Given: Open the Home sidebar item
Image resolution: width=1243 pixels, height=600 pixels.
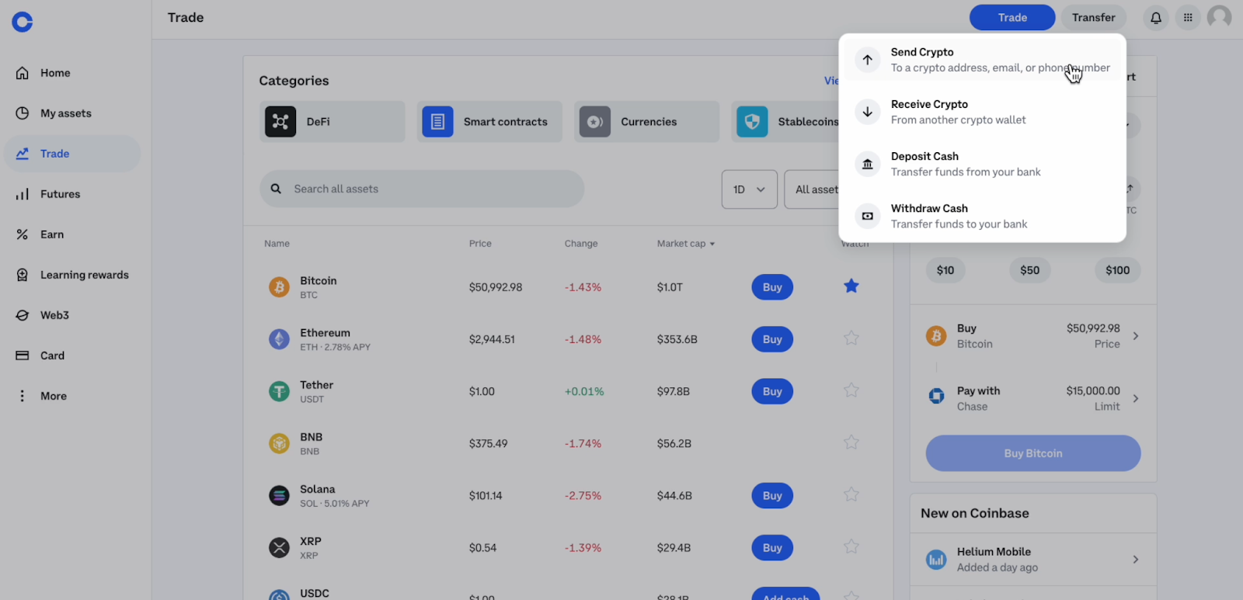Looking at the screenshot, I should click(x=72, y=73).
